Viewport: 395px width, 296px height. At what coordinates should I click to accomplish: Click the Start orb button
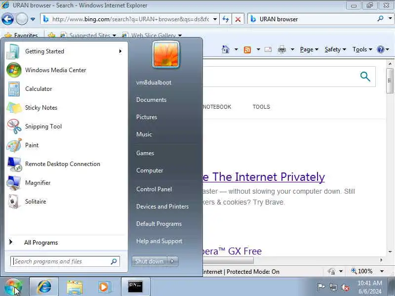(x=13, y=287)
